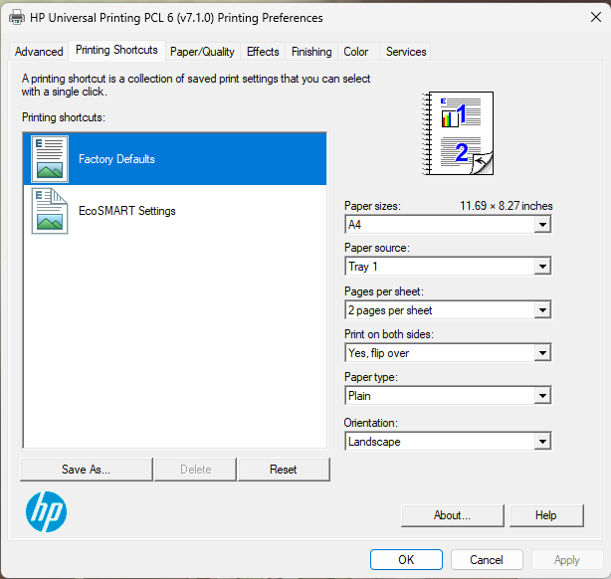Open the About... dialog

452,515
